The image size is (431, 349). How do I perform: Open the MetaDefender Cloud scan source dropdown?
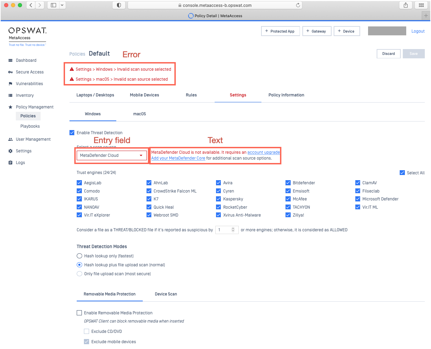coord(111,155)
